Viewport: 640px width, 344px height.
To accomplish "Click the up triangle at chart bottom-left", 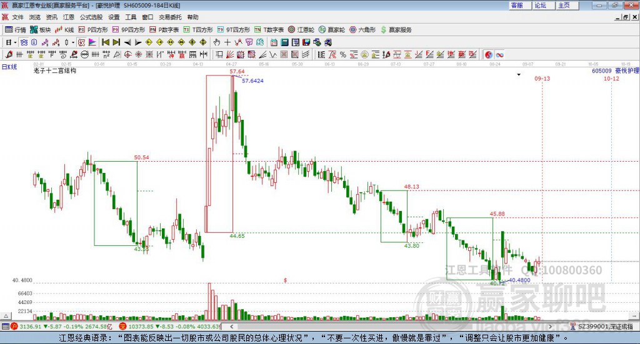I will click(6, 316).
